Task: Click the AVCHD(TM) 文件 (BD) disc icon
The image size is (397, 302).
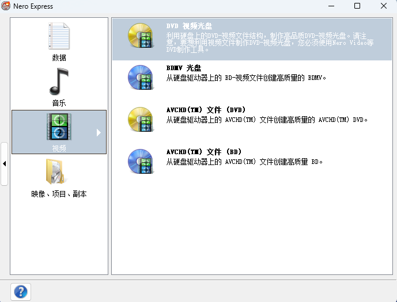Action: 140,162
